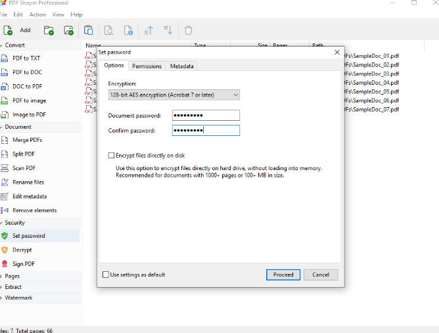
Task: Click the trash Remove icon in toolbar
Action: tap(189, 30)
